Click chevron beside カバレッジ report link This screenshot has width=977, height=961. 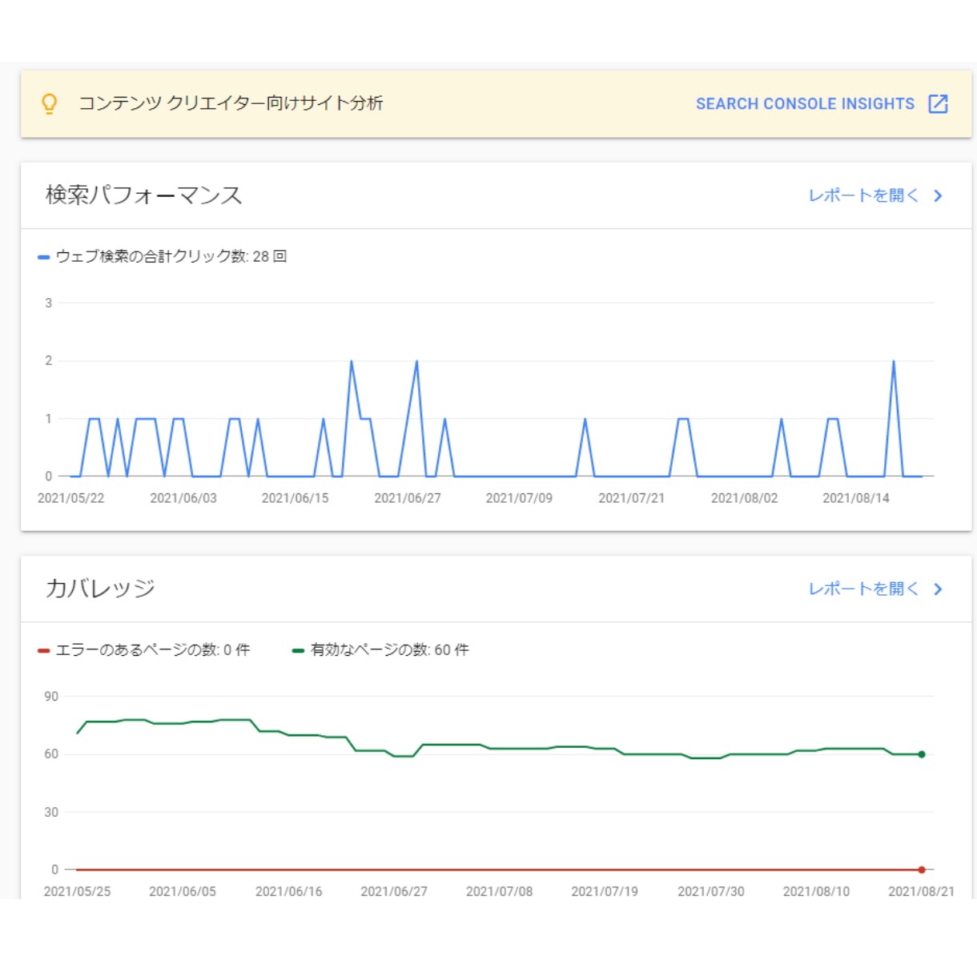pyautogui.click(x=938, y=589)
